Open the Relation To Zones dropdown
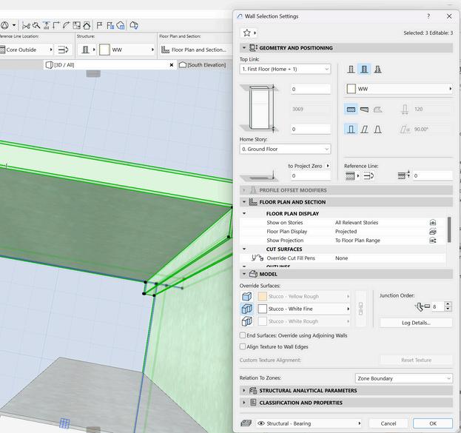This screenshot has height=433, width=461. pyautogui.click(x=404, y=378)
